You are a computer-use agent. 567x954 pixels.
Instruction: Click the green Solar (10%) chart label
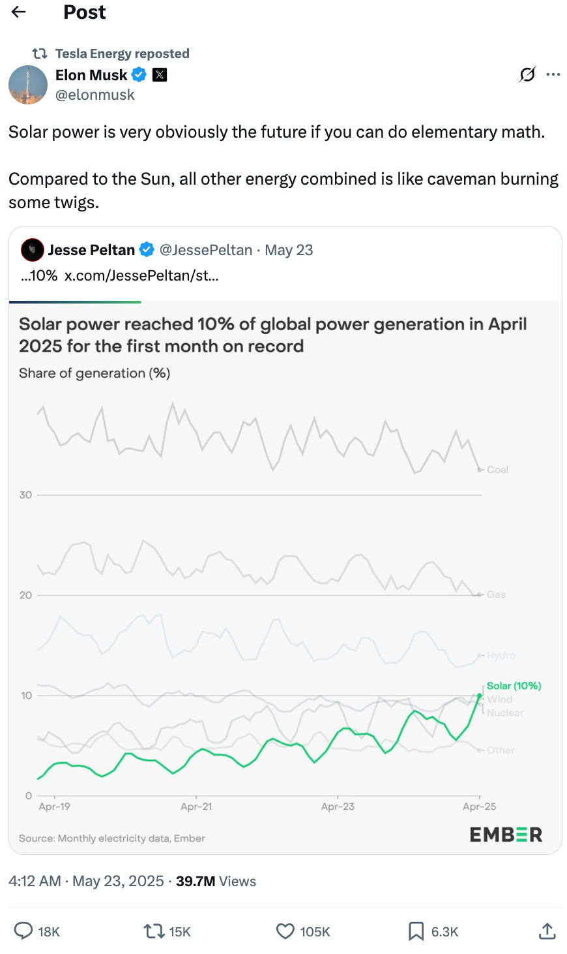(514, 686)
